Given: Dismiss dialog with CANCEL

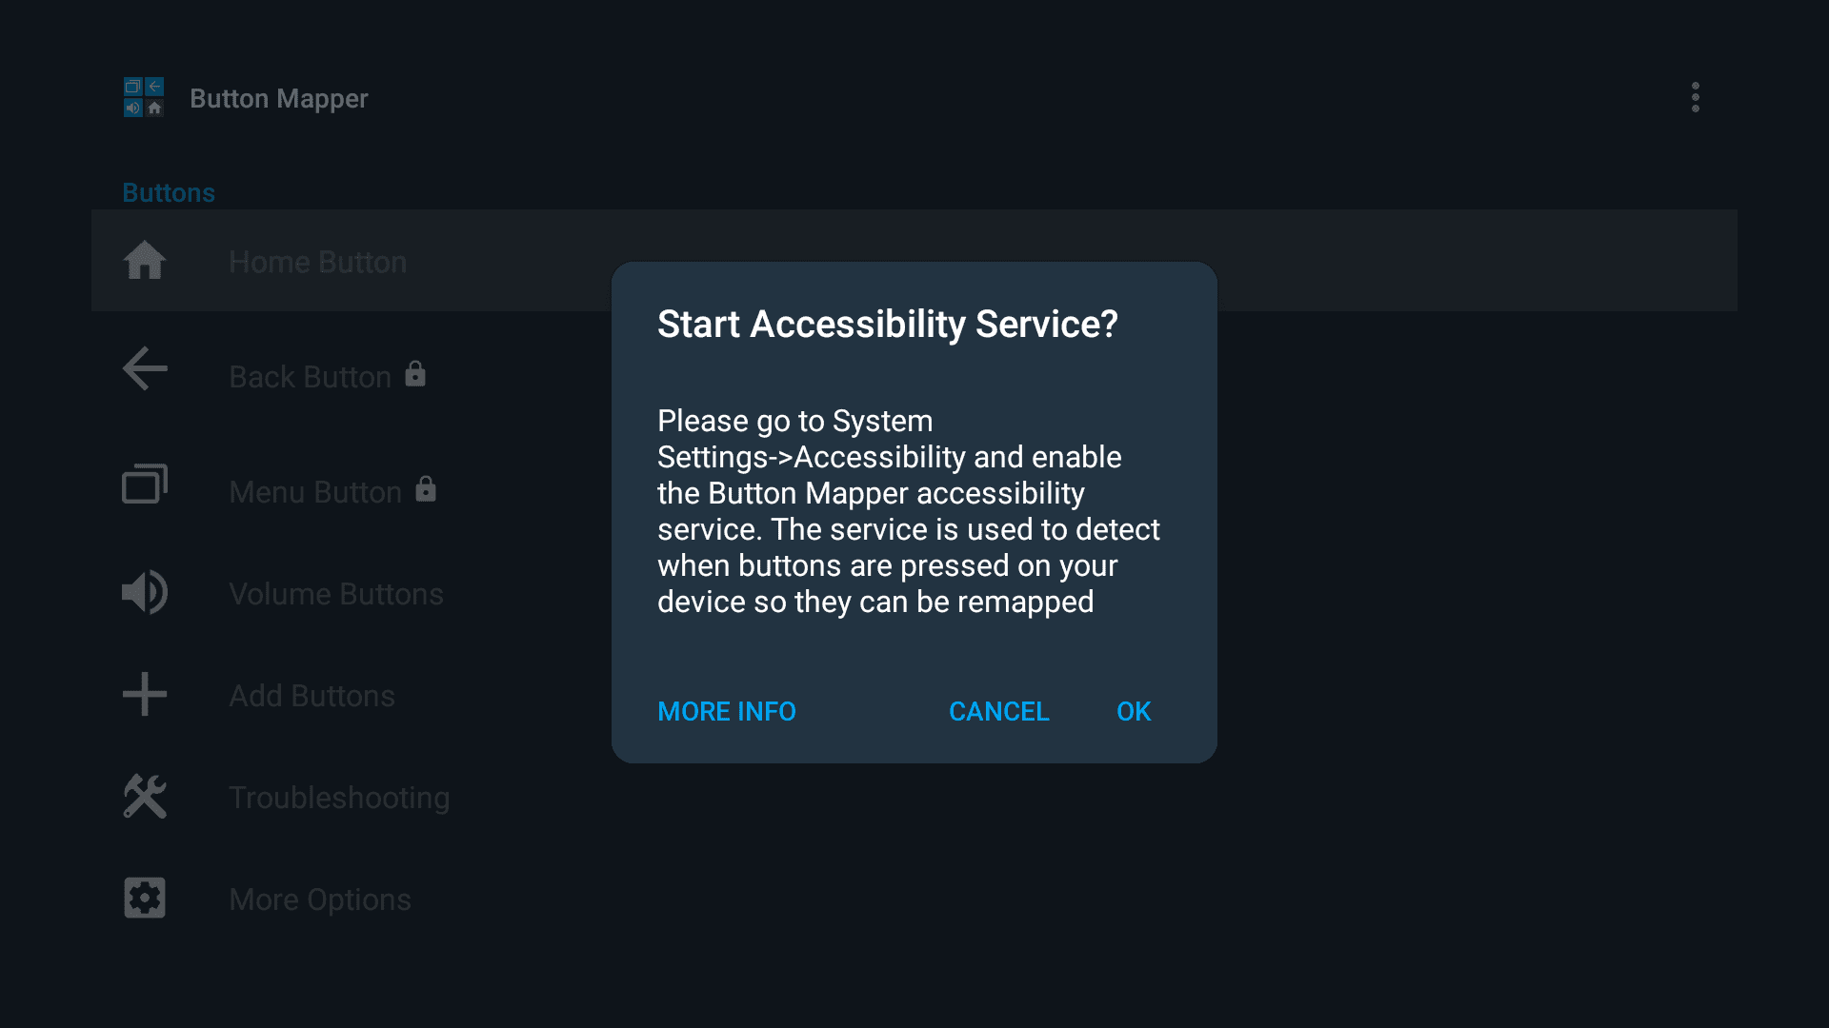Looking at the screenshot, I should click(998, 711).
